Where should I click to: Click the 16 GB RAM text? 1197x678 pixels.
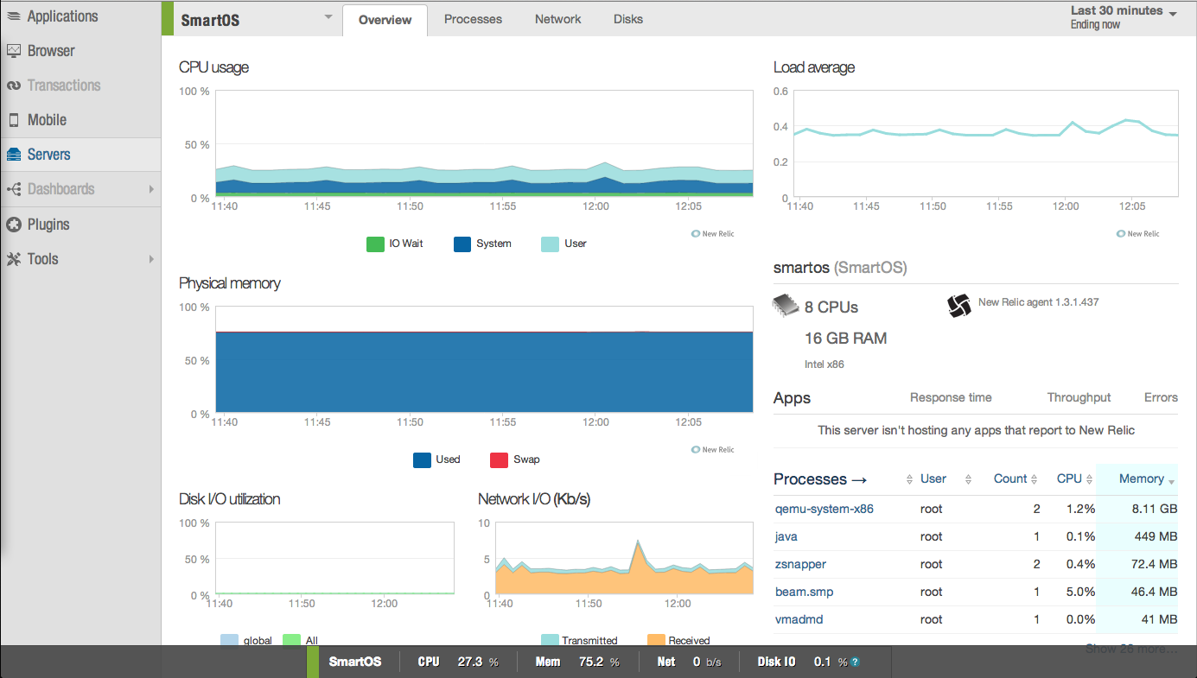click(x=845, y=338)
